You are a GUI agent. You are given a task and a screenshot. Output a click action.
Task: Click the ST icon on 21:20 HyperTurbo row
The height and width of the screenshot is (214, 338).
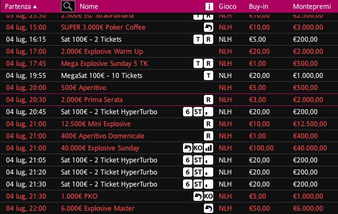tap(198, 172)
